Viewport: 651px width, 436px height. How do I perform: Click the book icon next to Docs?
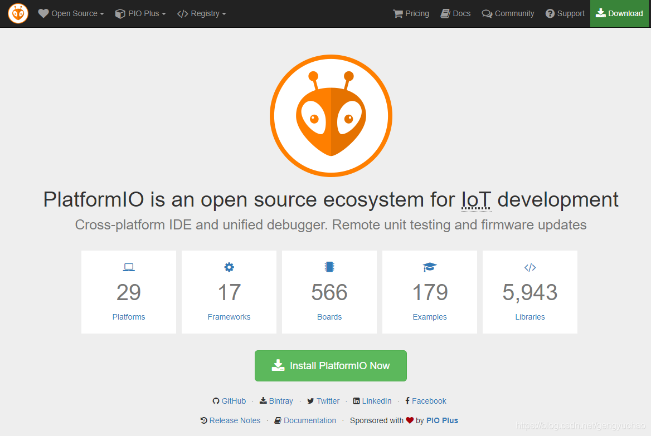[445, 14]
